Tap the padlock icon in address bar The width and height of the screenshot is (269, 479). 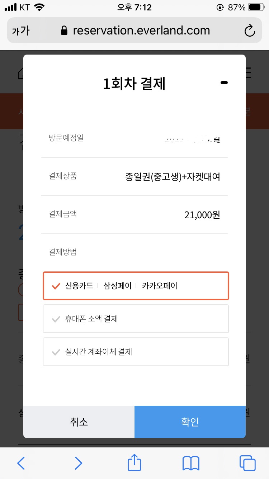click(x=64, y=31)
